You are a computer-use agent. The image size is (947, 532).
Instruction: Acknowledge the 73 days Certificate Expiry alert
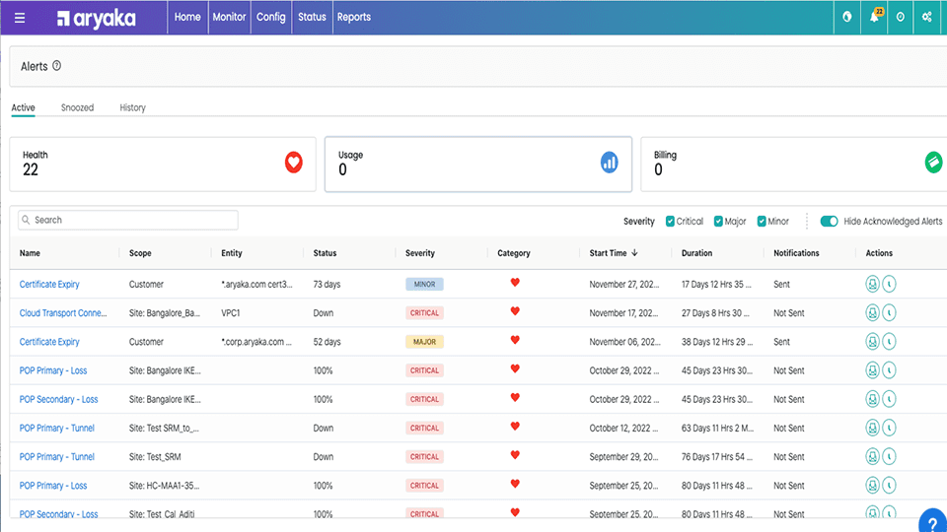(872, 284)
